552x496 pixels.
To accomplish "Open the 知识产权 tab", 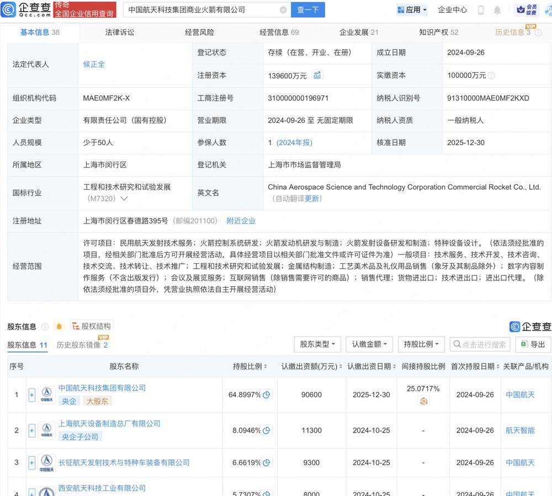I will point(438,33).
